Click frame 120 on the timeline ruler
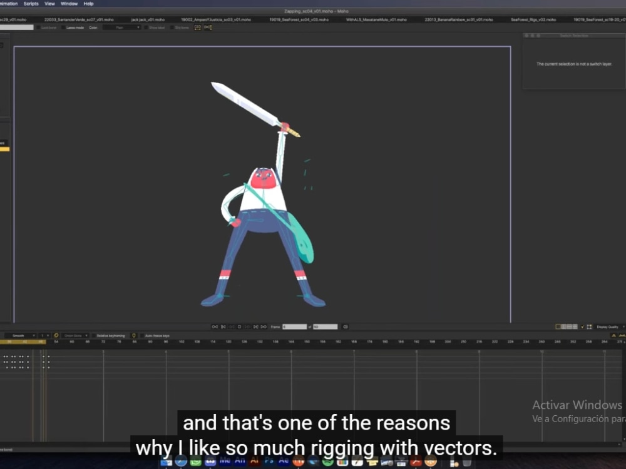Screen dimensions: 626x469 (x=228, y=342)
